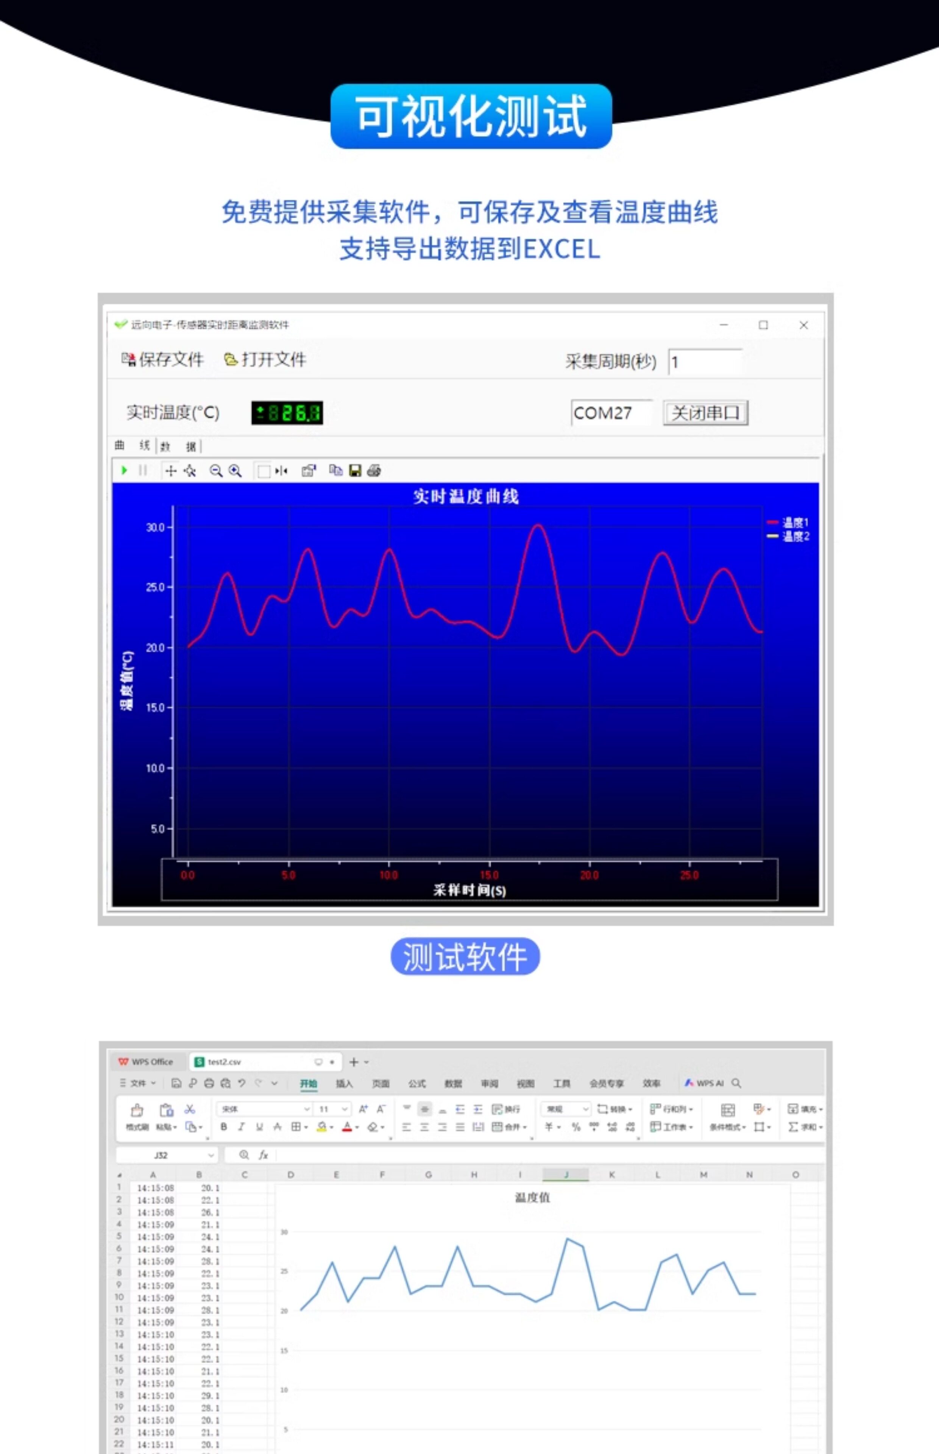Click the 采集周期(秒) input field
Image resolution: width=939 pixels, height=1454 pixels.
[x=705, y=362]
